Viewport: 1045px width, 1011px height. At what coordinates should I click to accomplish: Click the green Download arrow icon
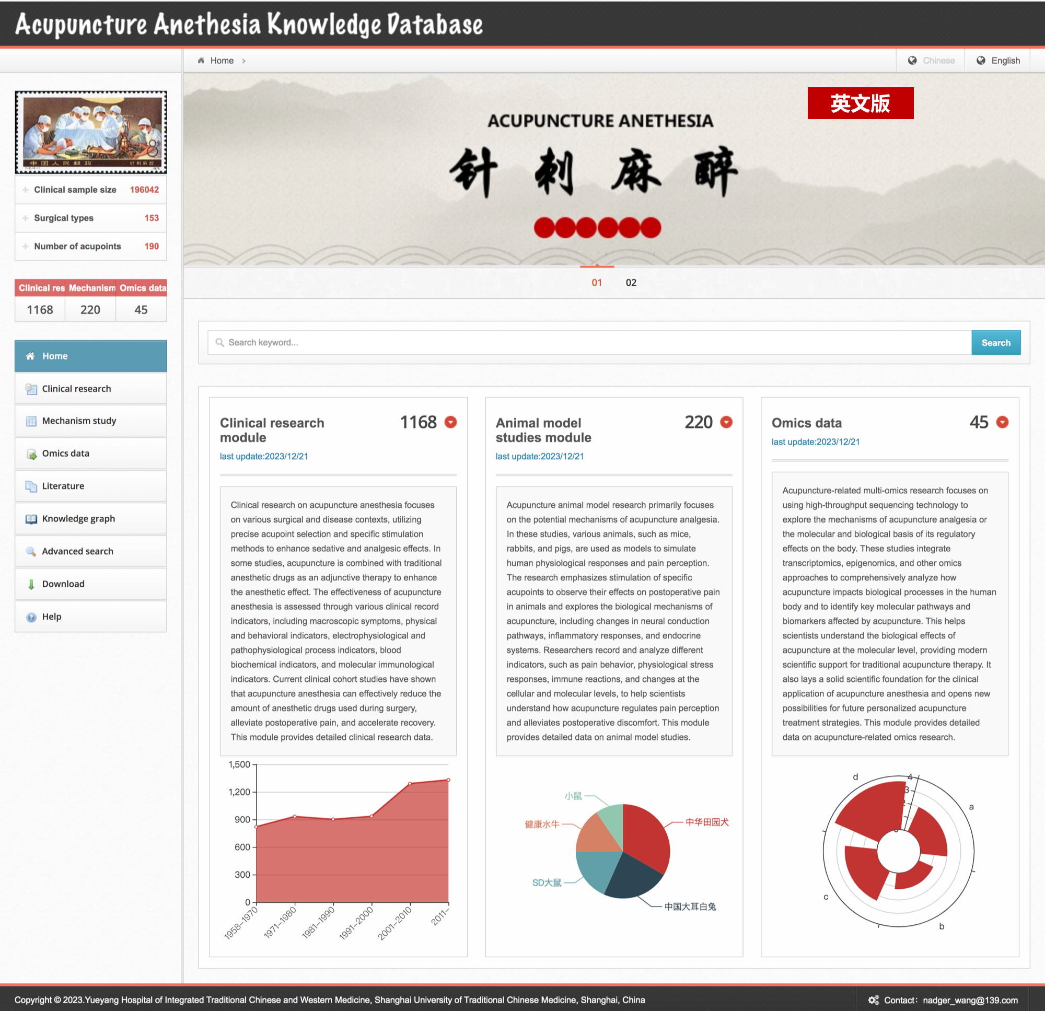pyautogui.click(x=31, y=584)
